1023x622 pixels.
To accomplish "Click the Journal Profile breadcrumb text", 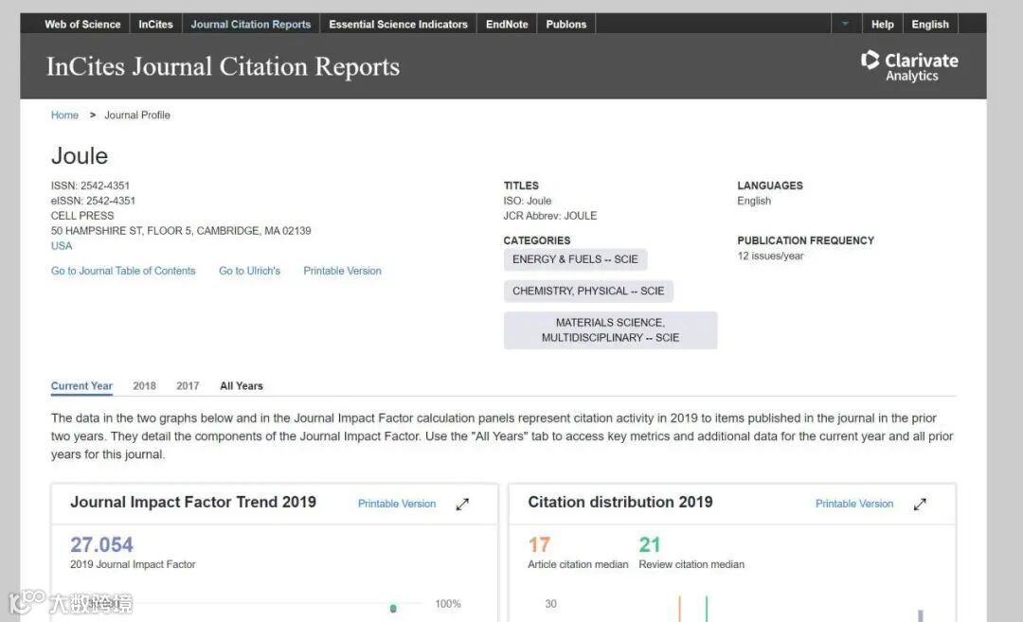I will click(x=137, y=115).
